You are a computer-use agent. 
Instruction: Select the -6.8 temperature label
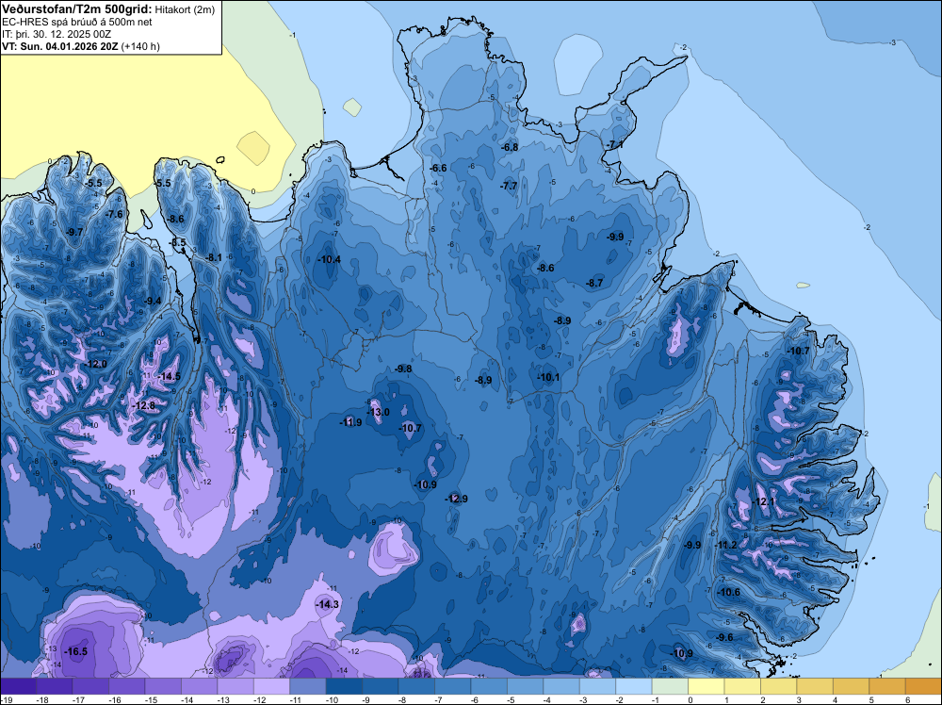(x=510, y=147)
